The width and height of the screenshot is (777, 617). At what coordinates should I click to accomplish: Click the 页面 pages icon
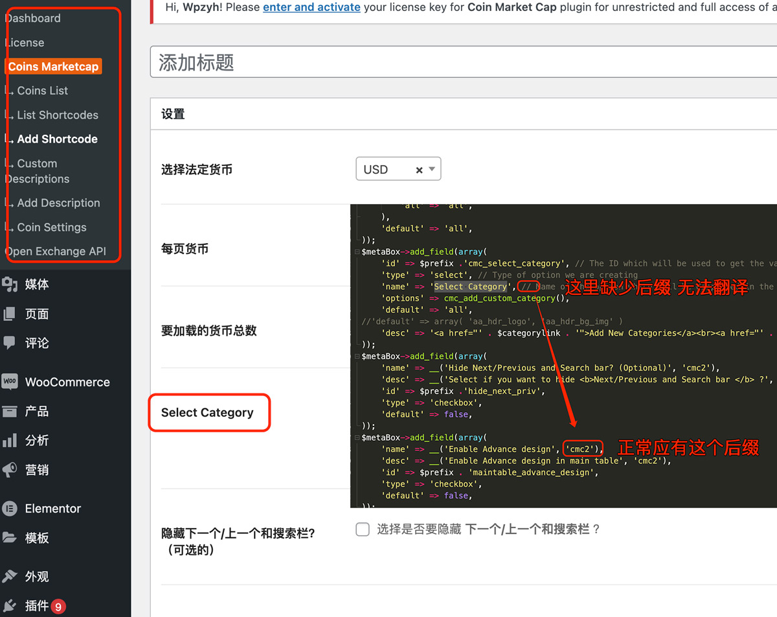(10, 314)
